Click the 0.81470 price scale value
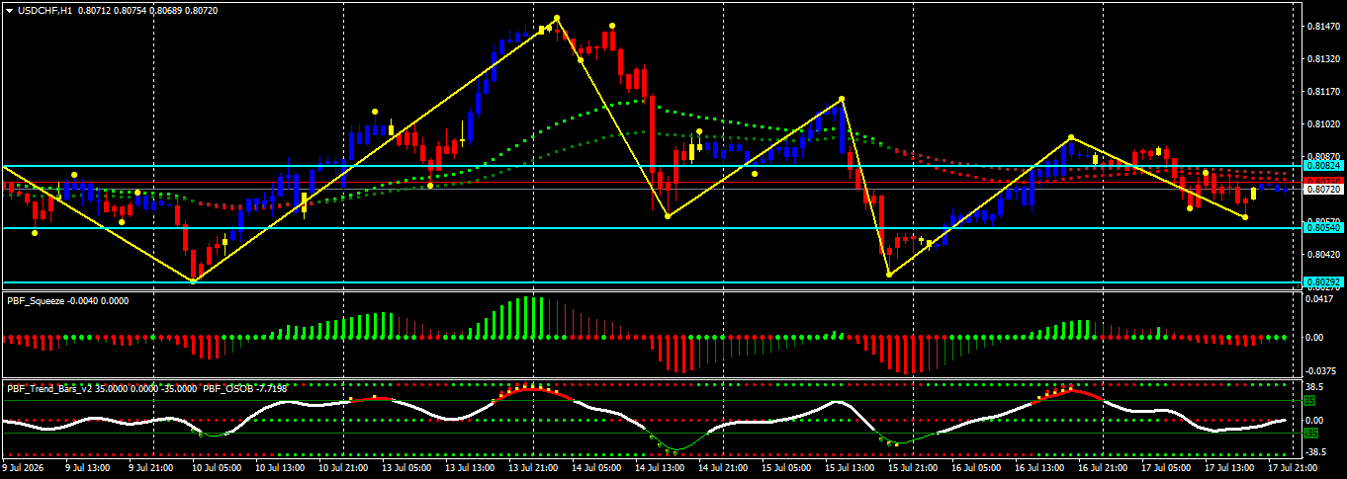Viewport: 1347px width, 479px height. (x=1323, y=27)
